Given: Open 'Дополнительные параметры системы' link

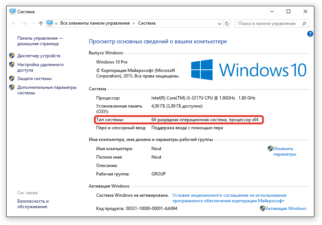Looking at the screenshot, I should coord(47,90).
